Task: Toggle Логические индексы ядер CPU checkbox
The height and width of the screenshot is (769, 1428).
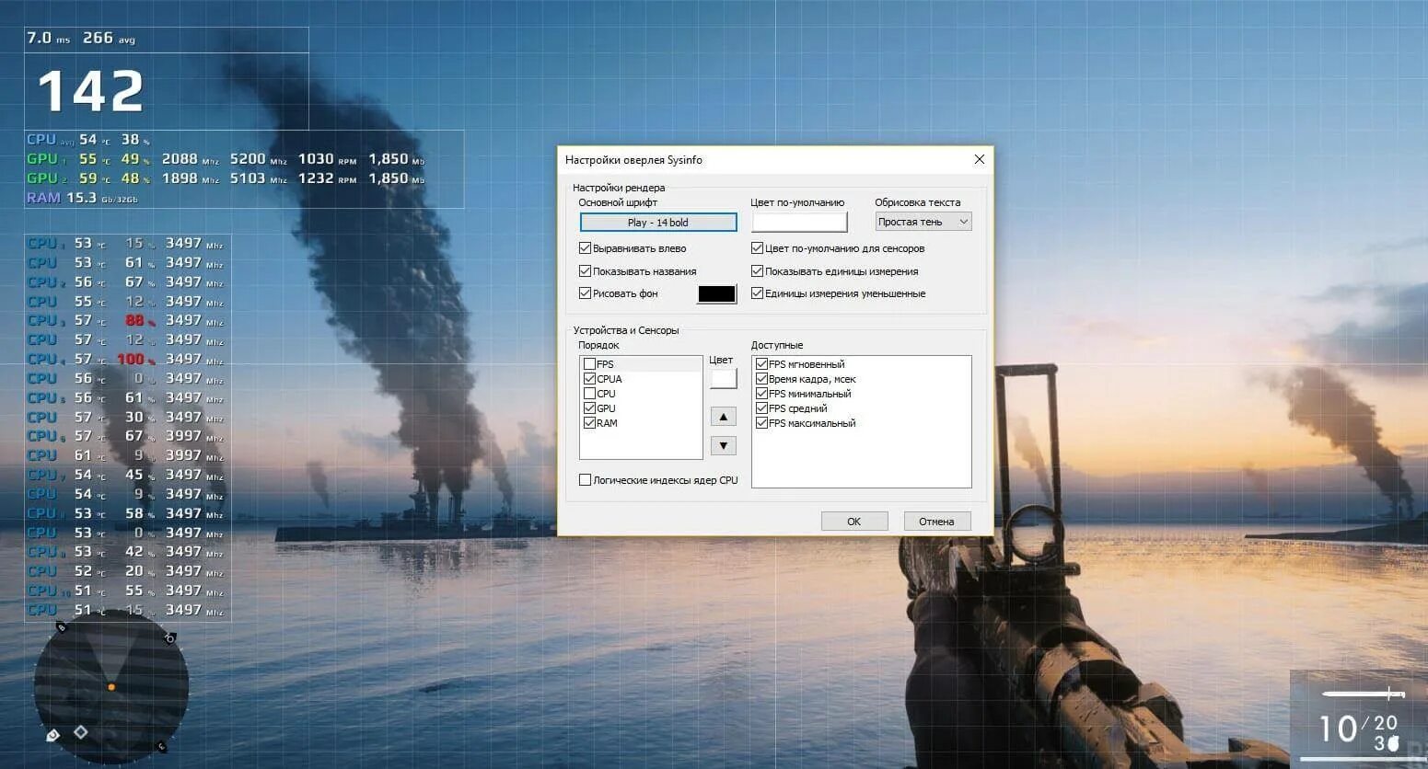Action: click(x=585, y=480)
